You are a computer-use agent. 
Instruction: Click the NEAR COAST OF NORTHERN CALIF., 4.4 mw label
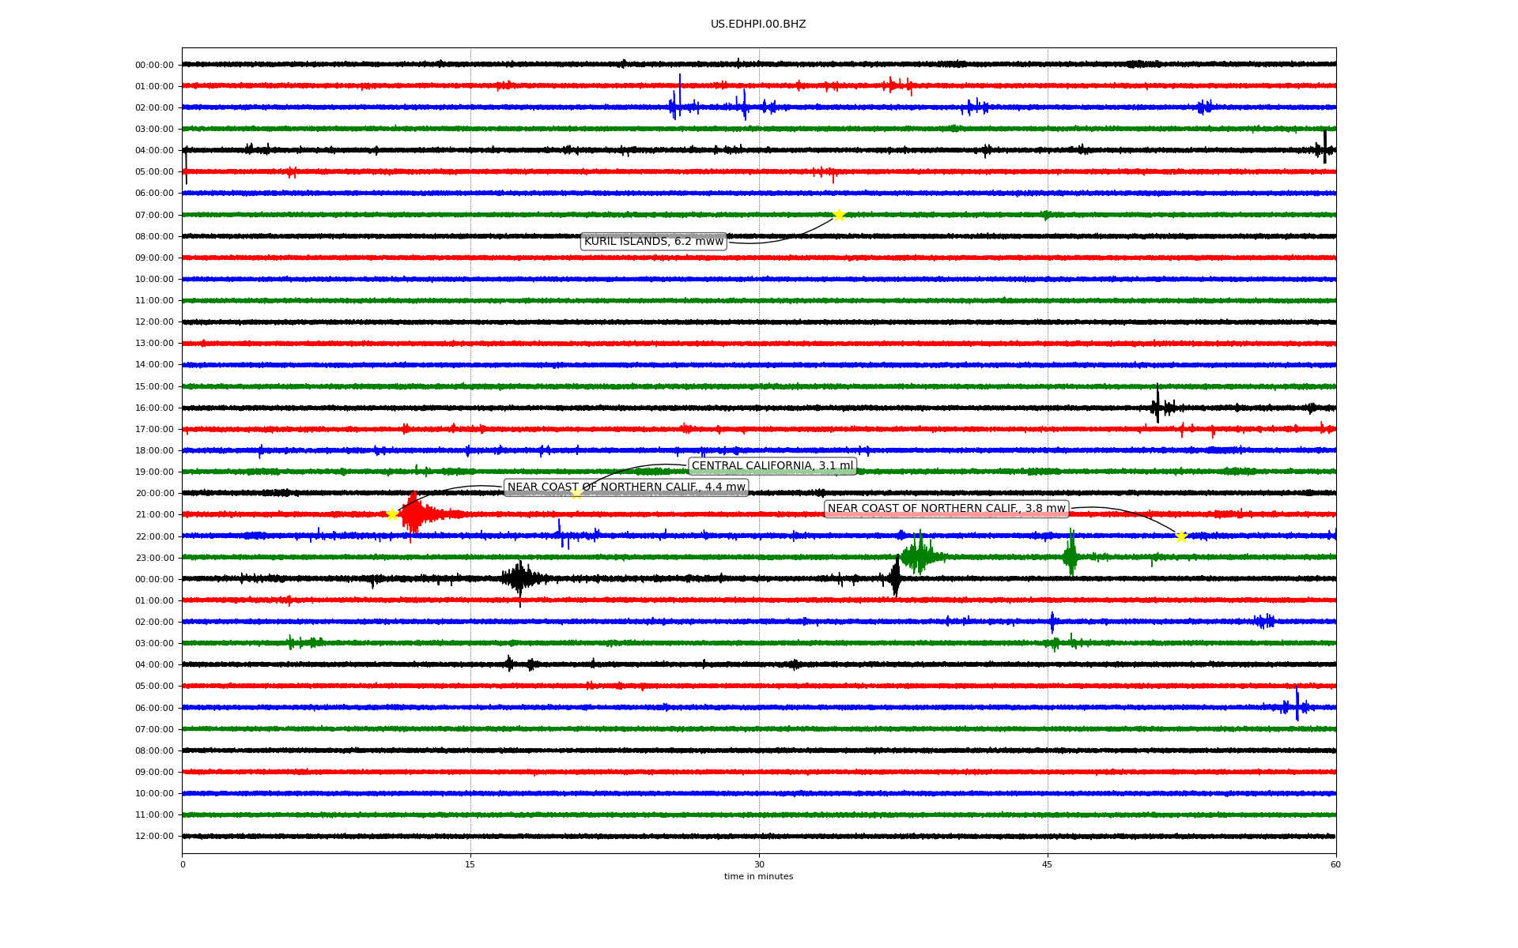click(626, 487)
